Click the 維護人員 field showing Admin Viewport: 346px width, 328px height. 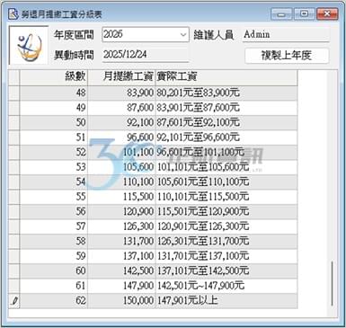point(286,34)
